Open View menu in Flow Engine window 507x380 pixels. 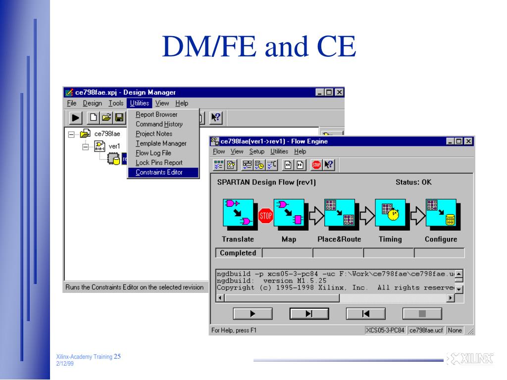click(237, 151)
